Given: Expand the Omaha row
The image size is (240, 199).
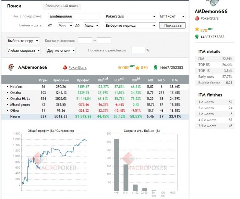Looking at the screenshot, I should pyautogui.click(x=7, y=92).
